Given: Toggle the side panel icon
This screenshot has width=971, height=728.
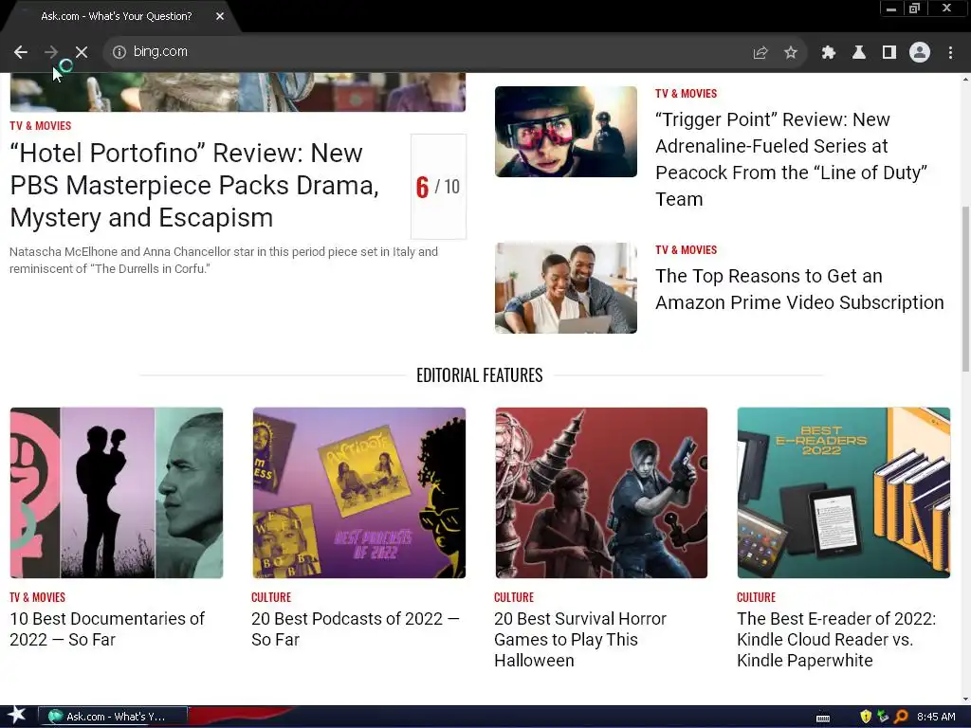Looking at the screenshot, I should pyautogui.click(x=889, y=53).
